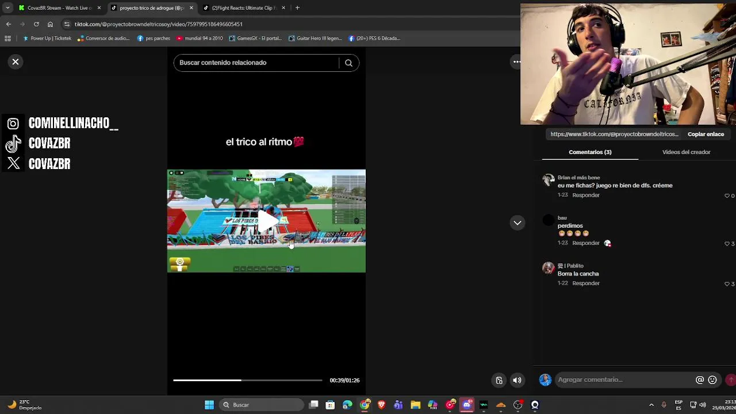Open Brian el más bene's profile avatar
Image resolution: width=736 pixels, height=414 pixels.
[x=549, y=180]
